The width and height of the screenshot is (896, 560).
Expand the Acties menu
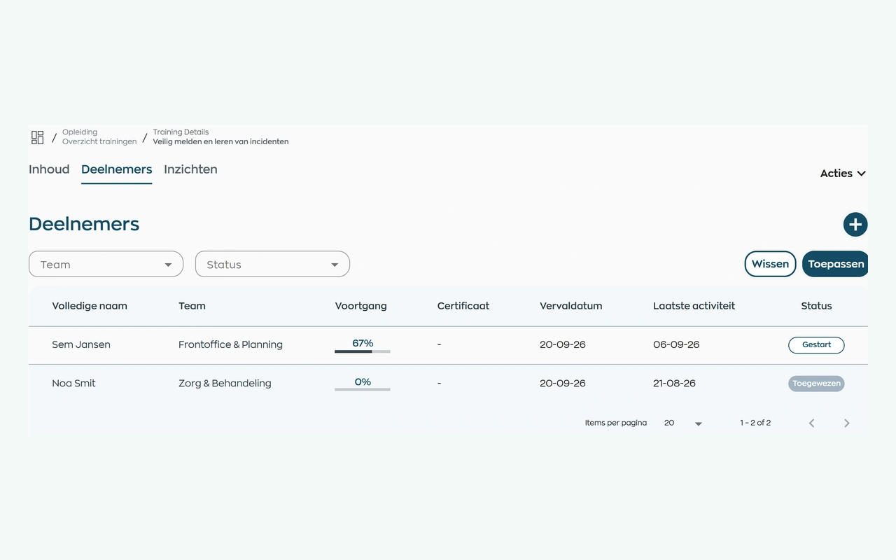click(843, 174)
